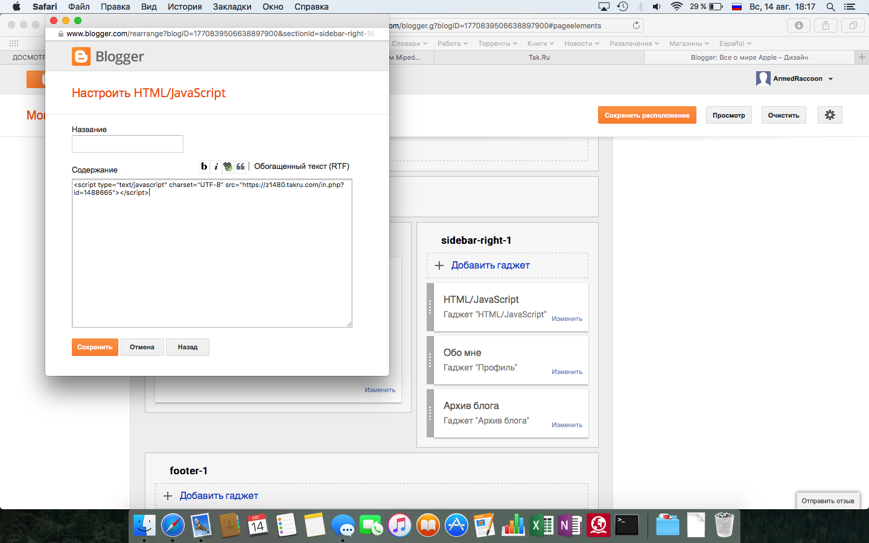Switch to the Blogger: Все о мире Apple tab
Screen dimensions: 869x543
coord(750,57)
